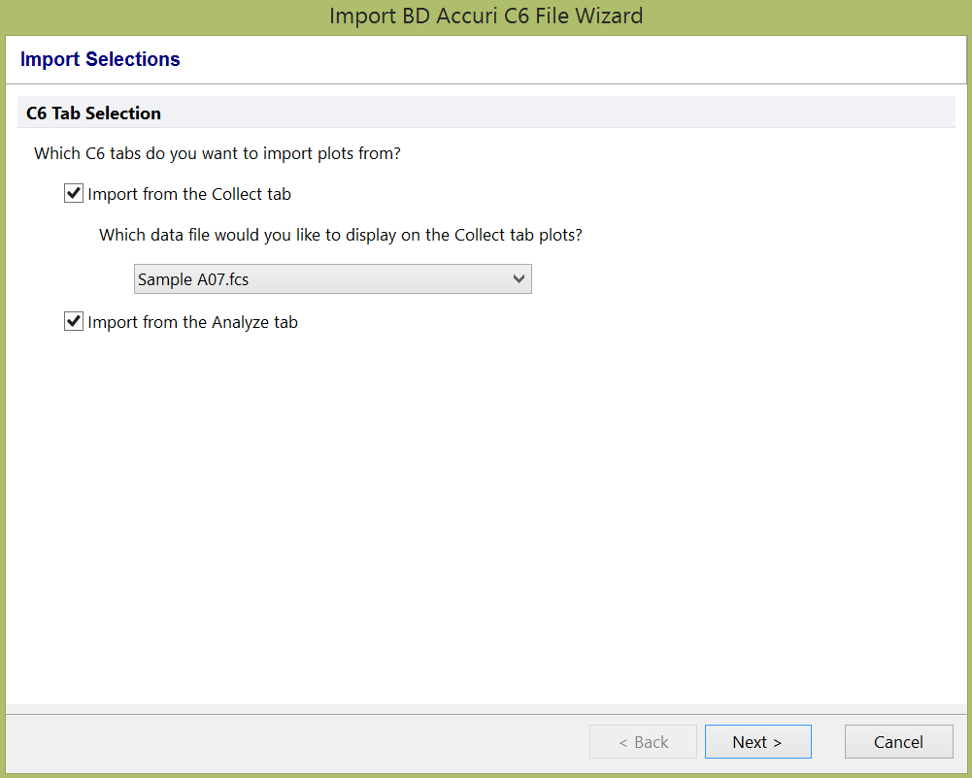Viewport: 972px width, 778px height.
Task: Click the 'Import from the Collect tab' label
Action: 189,194
